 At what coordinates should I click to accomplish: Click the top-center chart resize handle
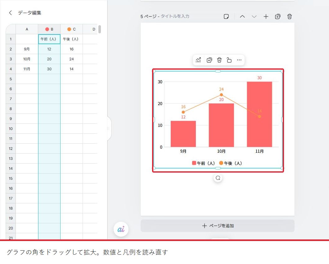click(x=218, y=71)
